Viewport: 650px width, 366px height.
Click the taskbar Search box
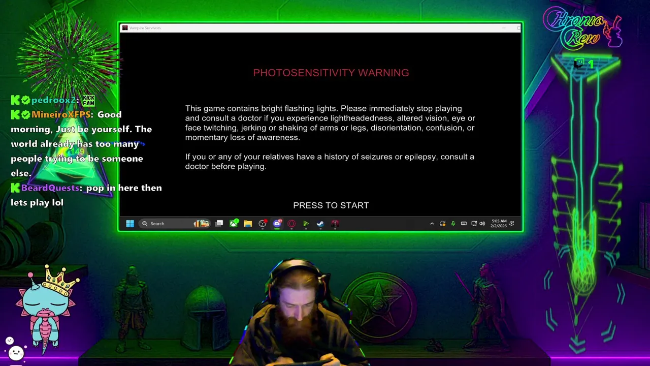[x=175, y=224]
